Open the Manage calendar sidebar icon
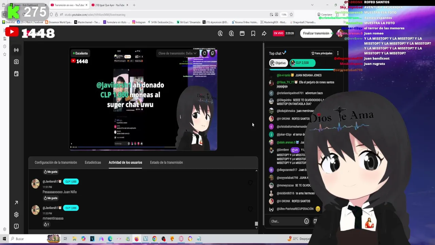435x245 pixels. [16, 73]
